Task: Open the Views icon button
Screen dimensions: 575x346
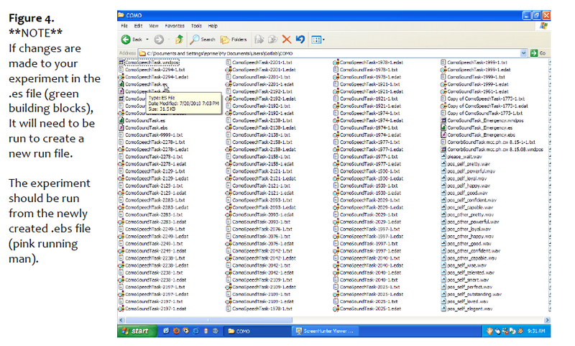Action: click(x=316, y=40)
